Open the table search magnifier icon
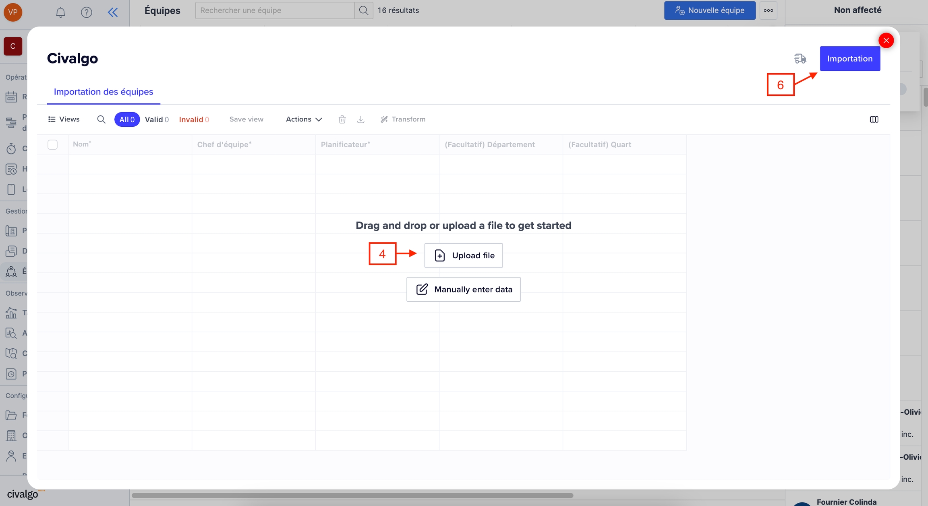Viewport: 928px width, 506px height. [x=101, y=119]
